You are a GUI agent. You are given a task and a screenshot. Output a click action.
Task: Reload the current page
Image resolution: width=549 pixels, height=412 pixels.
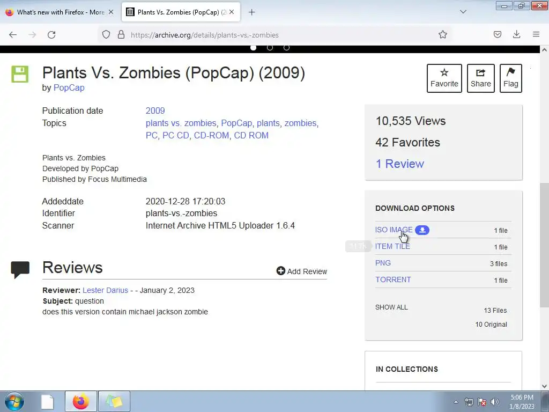pos(51,35)
